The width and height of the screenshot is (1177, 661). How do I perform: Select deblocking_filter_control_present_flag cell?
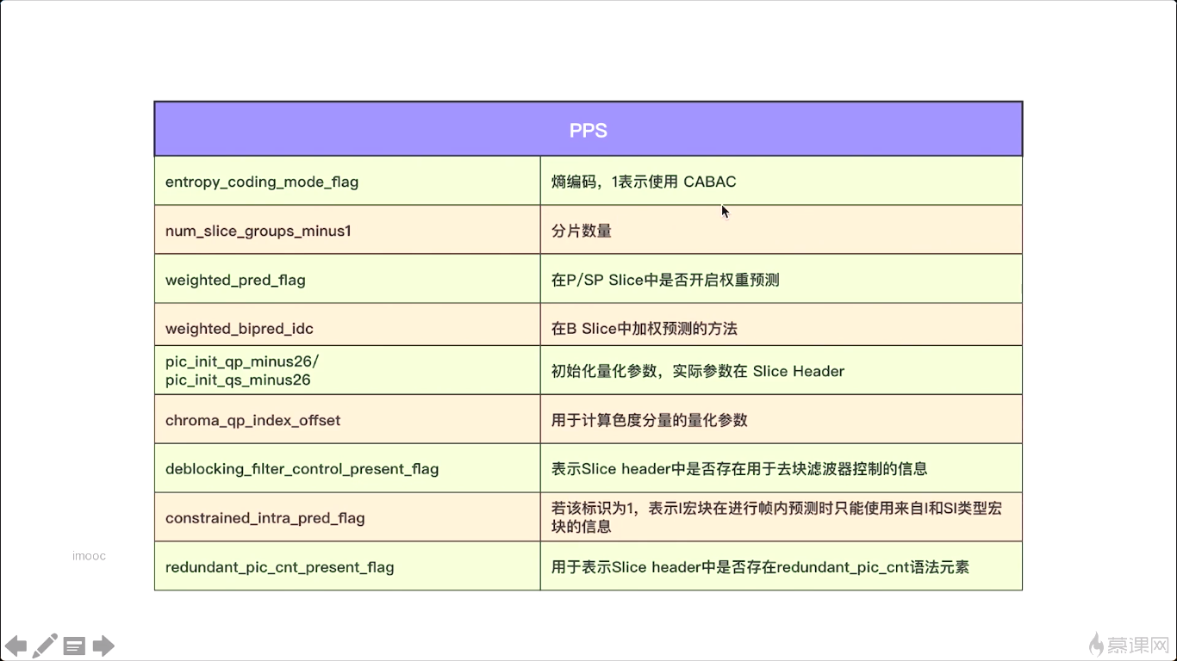tap(347, 468)
